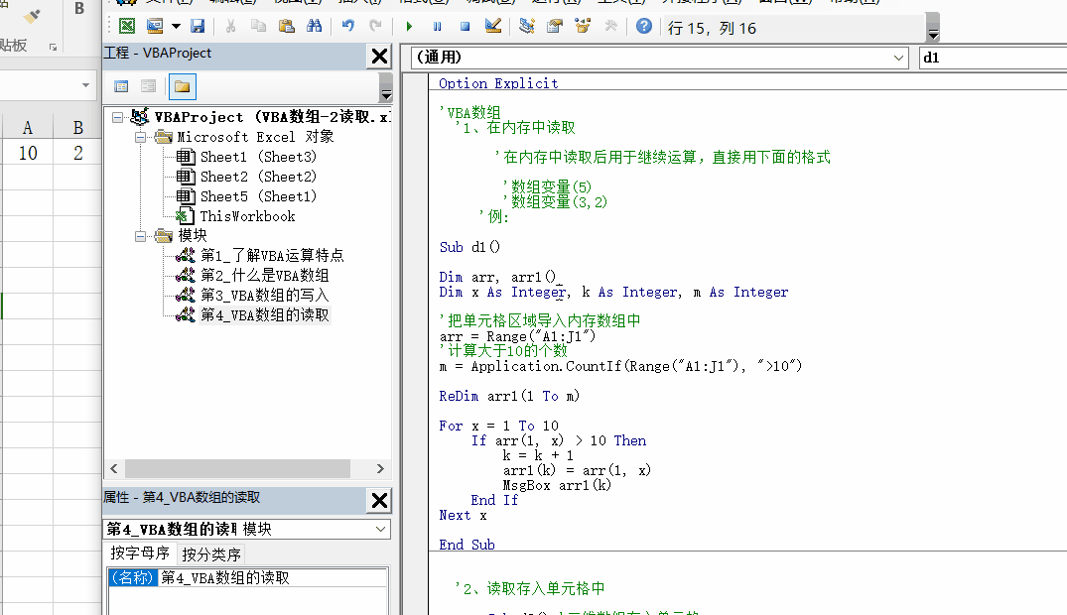
Task: Select Microsoft Excel 对象 folder
Action: (x=255, y=137)
